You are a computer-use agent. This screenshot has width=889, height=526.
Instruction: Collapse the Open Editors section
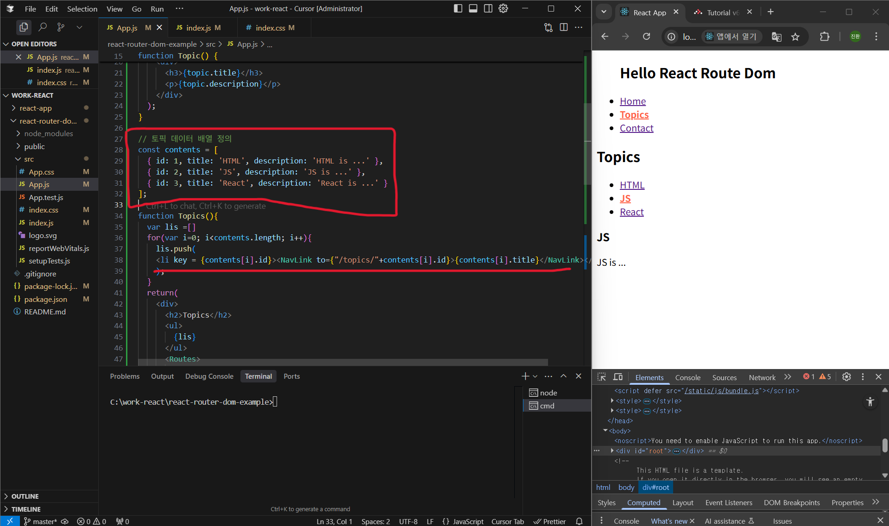pos(49,44)
